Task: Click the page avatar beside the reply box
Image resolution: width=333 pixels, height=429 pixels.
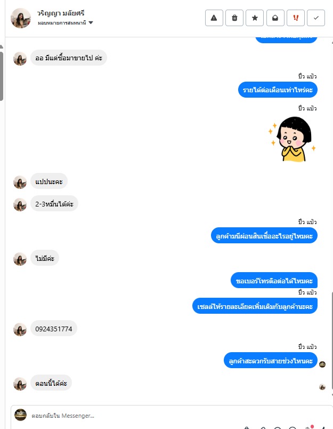Action: coord(20,415)
